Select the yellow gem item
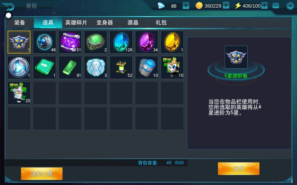Viewport: 297px width, 185px height. [x=172, y=42]
